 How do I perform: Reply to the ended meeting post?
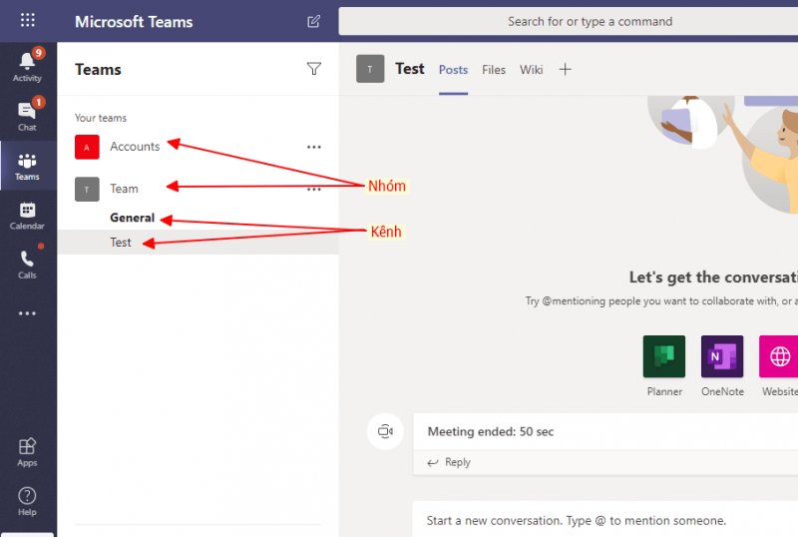click(x=450, y=462)
